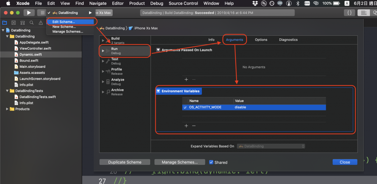The width and height of the screenshot is (377, 184).
Task: Expand the Test action disclosure triangle
Action: 103,61
